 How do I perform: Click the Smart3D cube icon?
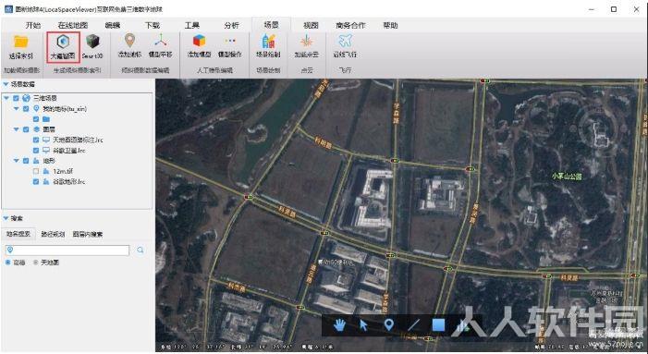pyautogui.click(x=92, y=42)
